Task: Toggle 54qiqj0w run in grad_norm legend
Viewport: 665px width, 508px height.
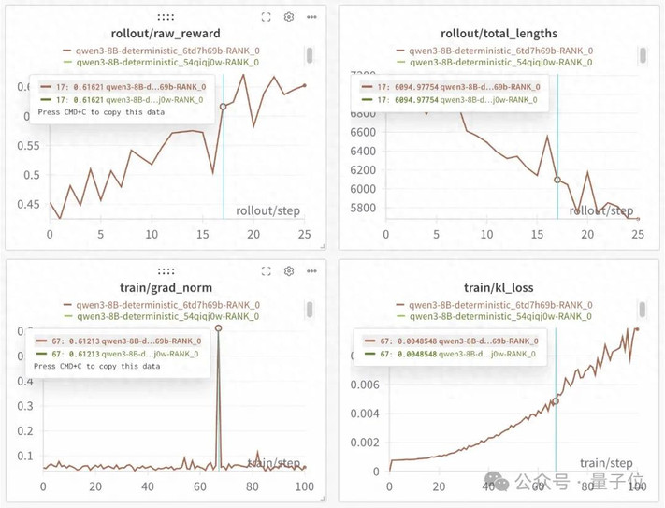Action: click(x=162, y=316)
